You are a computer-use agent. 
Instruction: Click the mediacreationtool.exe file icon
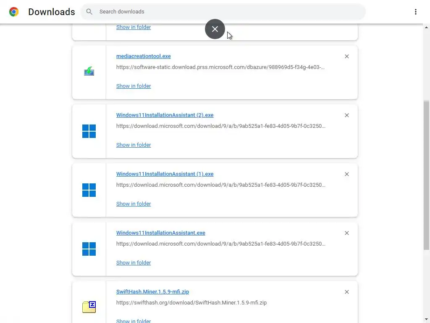tap(89, 72)
